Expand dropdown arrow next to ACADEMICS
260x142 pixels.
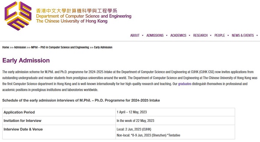189,36
